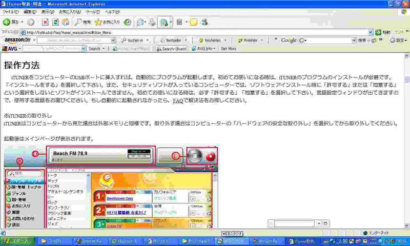The height and width of the screenshot is (246, 410).
Task: Open the Search toolbar button
Action: click(83, 23)
